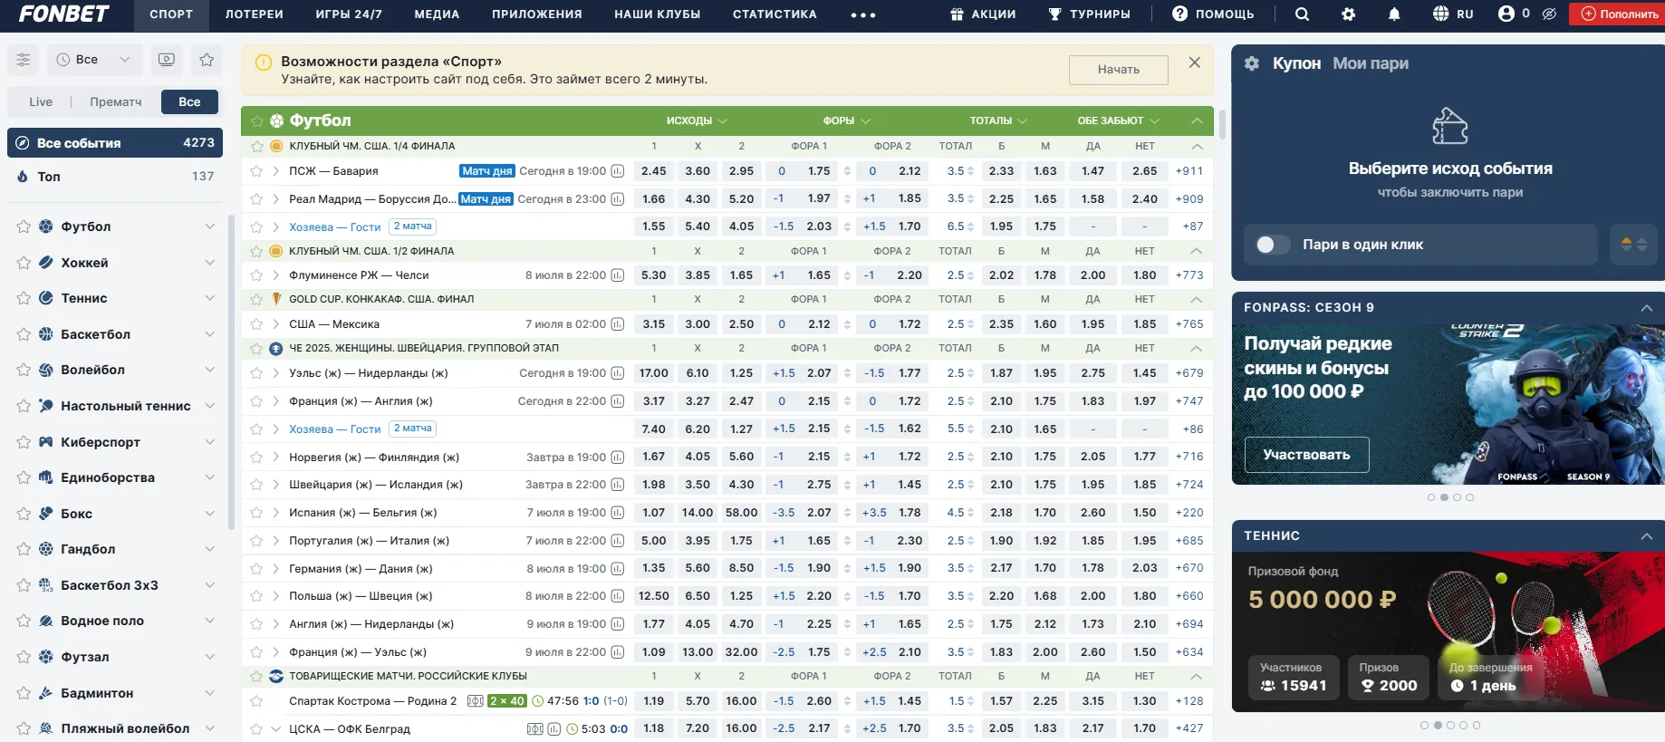Click the filter sliders icon in sidebar
The height and width of the screenshot is (742, 1665).
pos(24,60)
